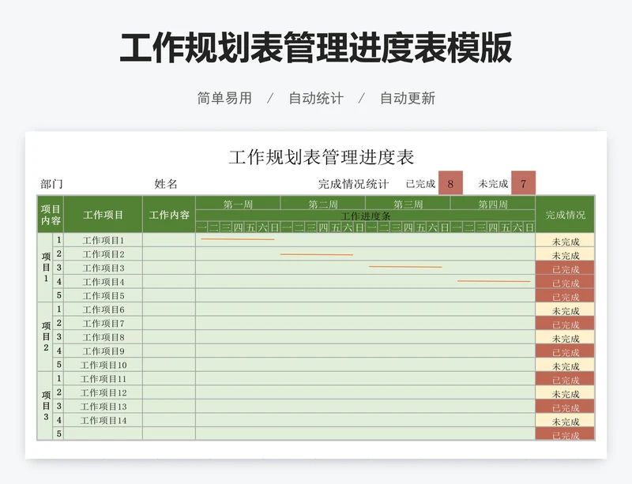Select the 未完成 status for 工作项目12
The image size is (632, 484).
click(x=565, y=393)
